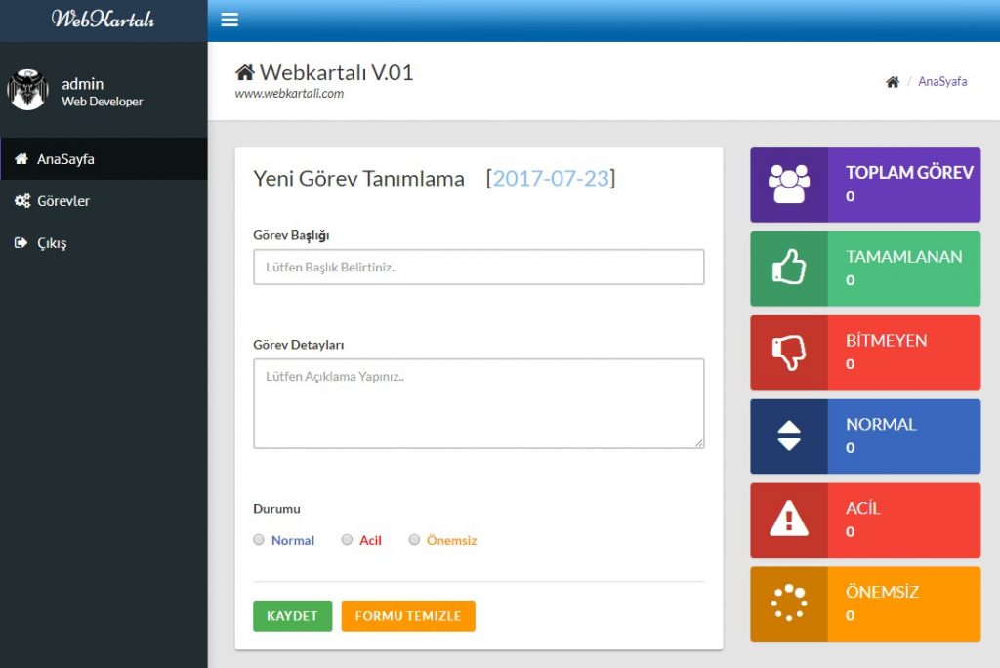
Task: Select the Normal radio button
Action: coord(258,540)
